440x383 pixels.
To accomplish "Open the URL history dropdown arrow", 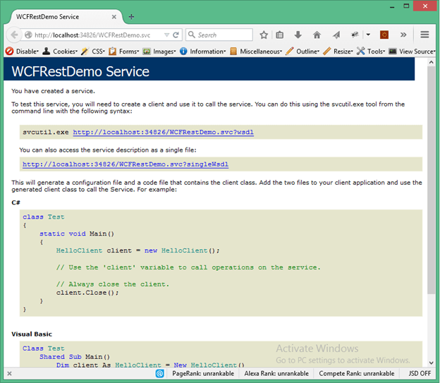I will coord(166,35).
